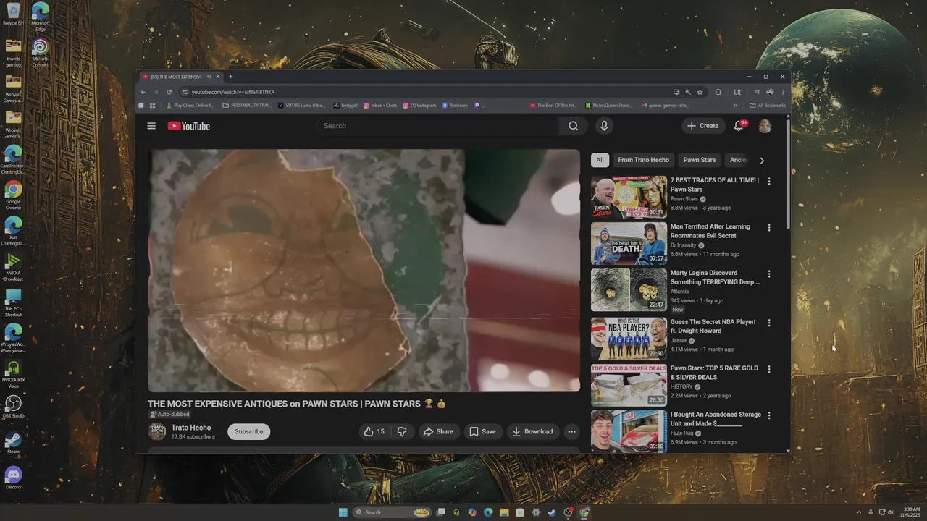
Task: Open Inbox • Chats bookmark
Action: (x=380, y=106)
